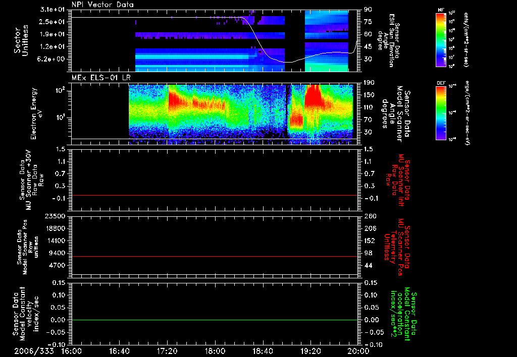Click the green line in velocity plot
Viewport: 517px width, 357px height.
pos(215,320)
